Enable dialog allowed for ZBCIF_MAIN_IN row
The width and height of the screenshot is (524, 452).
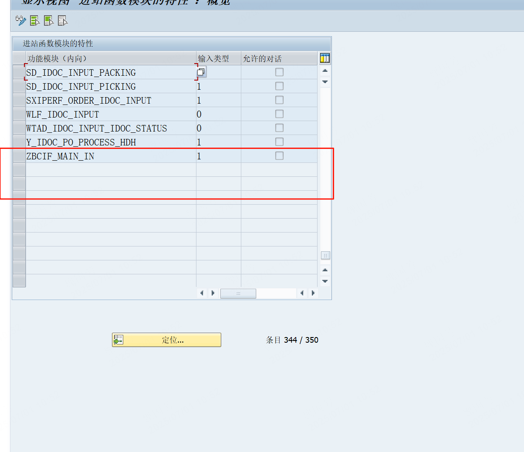pyautogui.click(x=279, y=155)
